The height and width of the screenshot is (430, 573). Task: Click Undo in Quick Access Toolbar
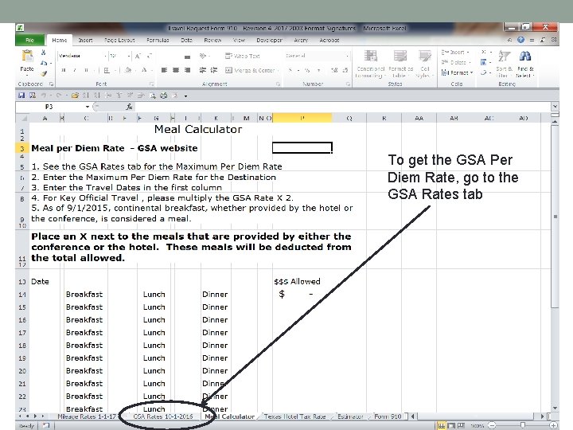click(44, 96)
